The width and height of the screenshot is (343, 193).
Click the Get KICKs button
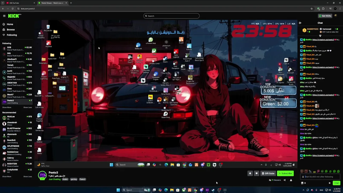click(325, 16)
